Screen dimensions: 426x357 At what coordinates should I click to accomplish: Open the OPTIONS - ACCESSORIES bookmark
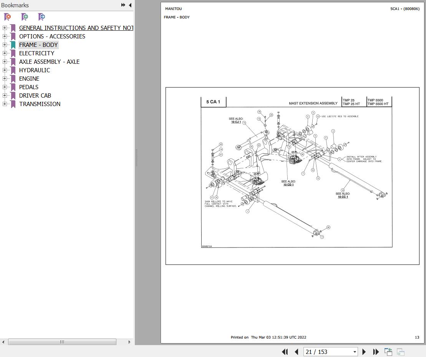pos(52,36)
